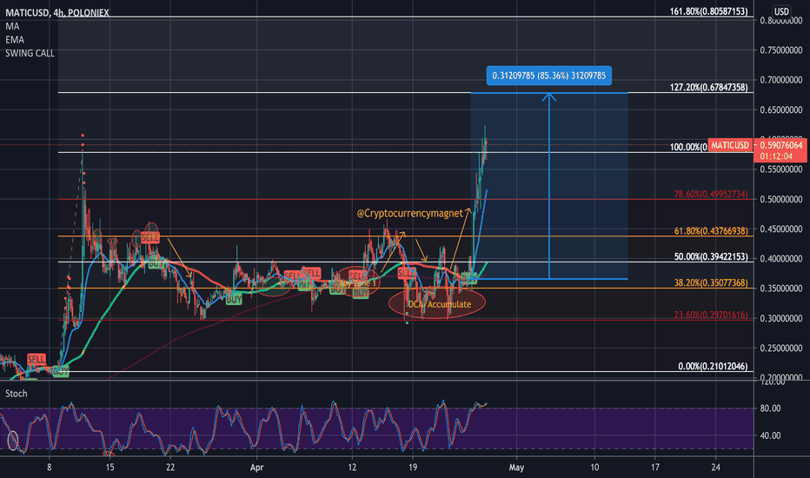Click the 80.00 level on Stoch scale
810x478 pixels.
(770, 408)
